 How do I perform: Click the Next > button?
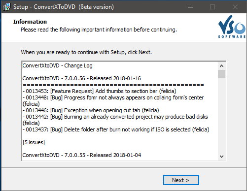(181, 180)
